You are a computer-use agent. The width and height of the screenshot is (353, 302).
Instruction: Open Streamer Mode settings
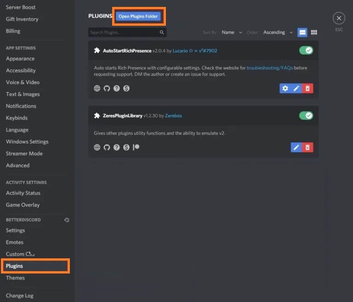(24, 154)
